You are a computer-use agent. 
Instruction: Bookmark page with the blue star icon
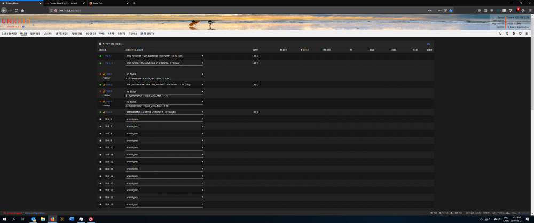451,10
